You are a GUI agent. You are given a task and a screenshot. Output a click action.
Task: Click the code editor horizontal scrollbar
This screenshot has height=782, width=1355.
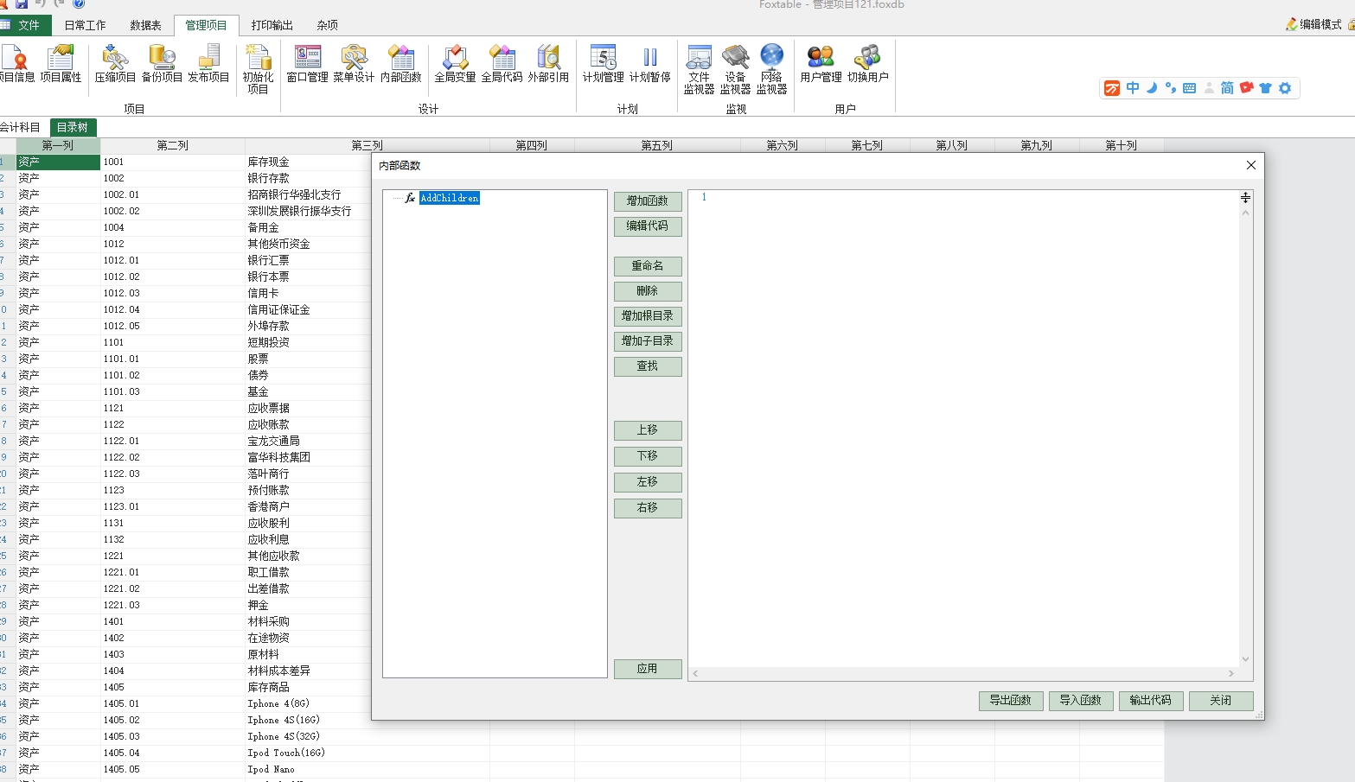tap(963, 673)
